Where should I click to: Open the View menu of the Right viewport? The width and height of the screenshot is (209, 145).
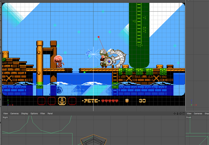[x=5, y=114]
